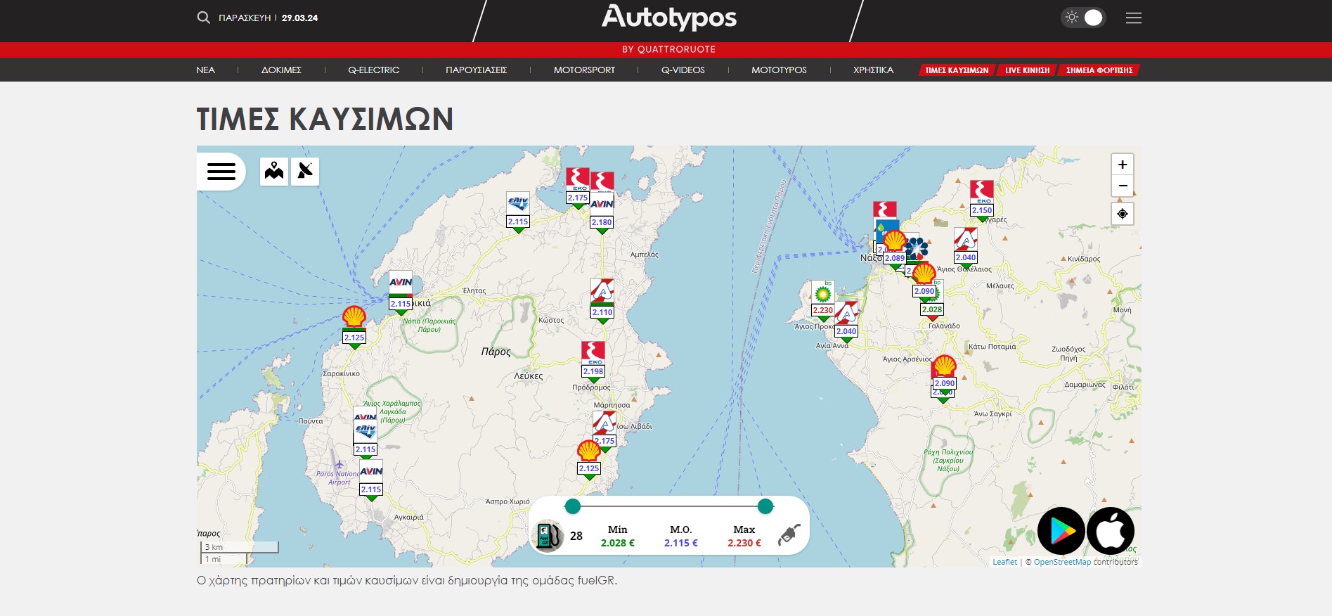Click the left price range slider handle
1332x616 pixels.
coord(573,506)
